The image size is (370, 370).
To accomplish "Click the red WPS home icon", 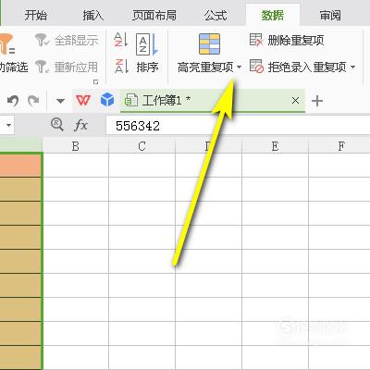I will tap(83, 100).
